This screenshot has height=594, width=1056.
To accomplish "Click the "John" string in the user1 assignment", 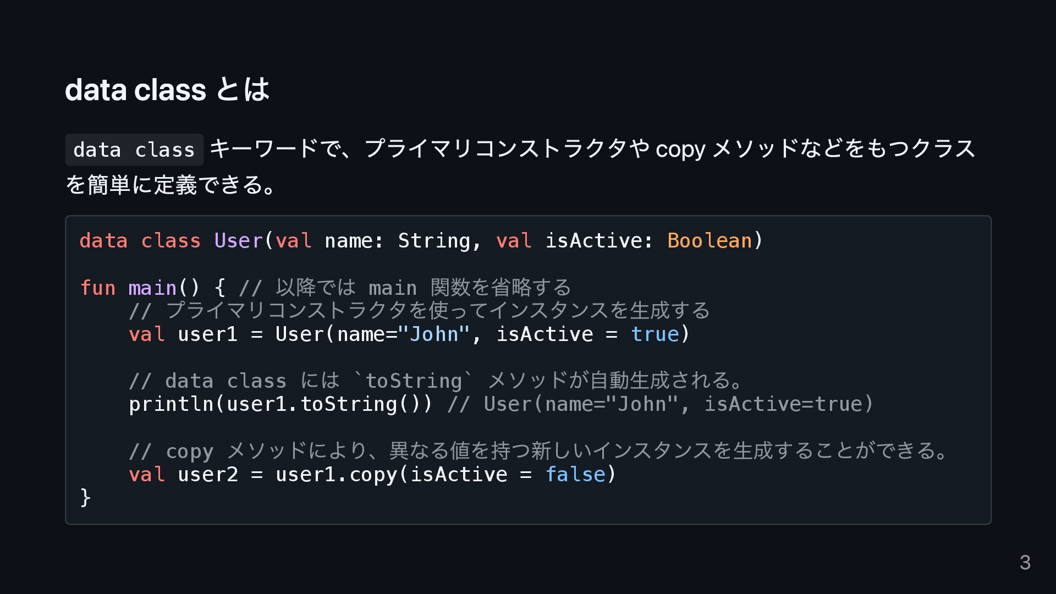I will pyautogui.click(x=434, y=334).
